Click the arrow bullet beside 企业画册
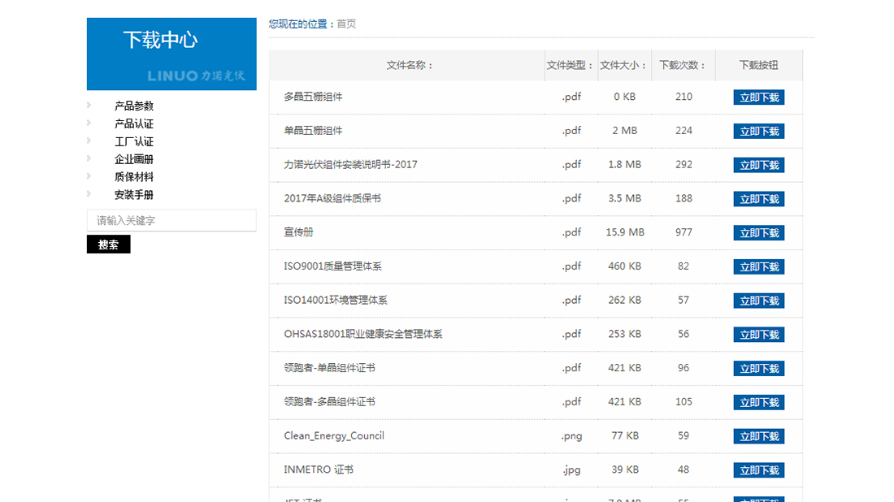 coord(89,158)
